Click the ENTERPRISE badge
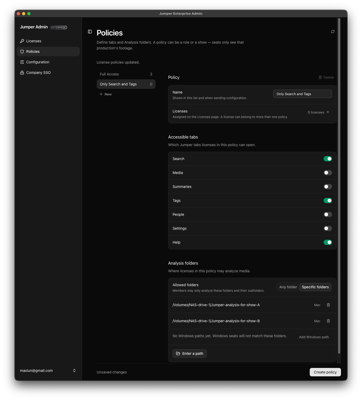362x400 pixels. pos(59,27)
